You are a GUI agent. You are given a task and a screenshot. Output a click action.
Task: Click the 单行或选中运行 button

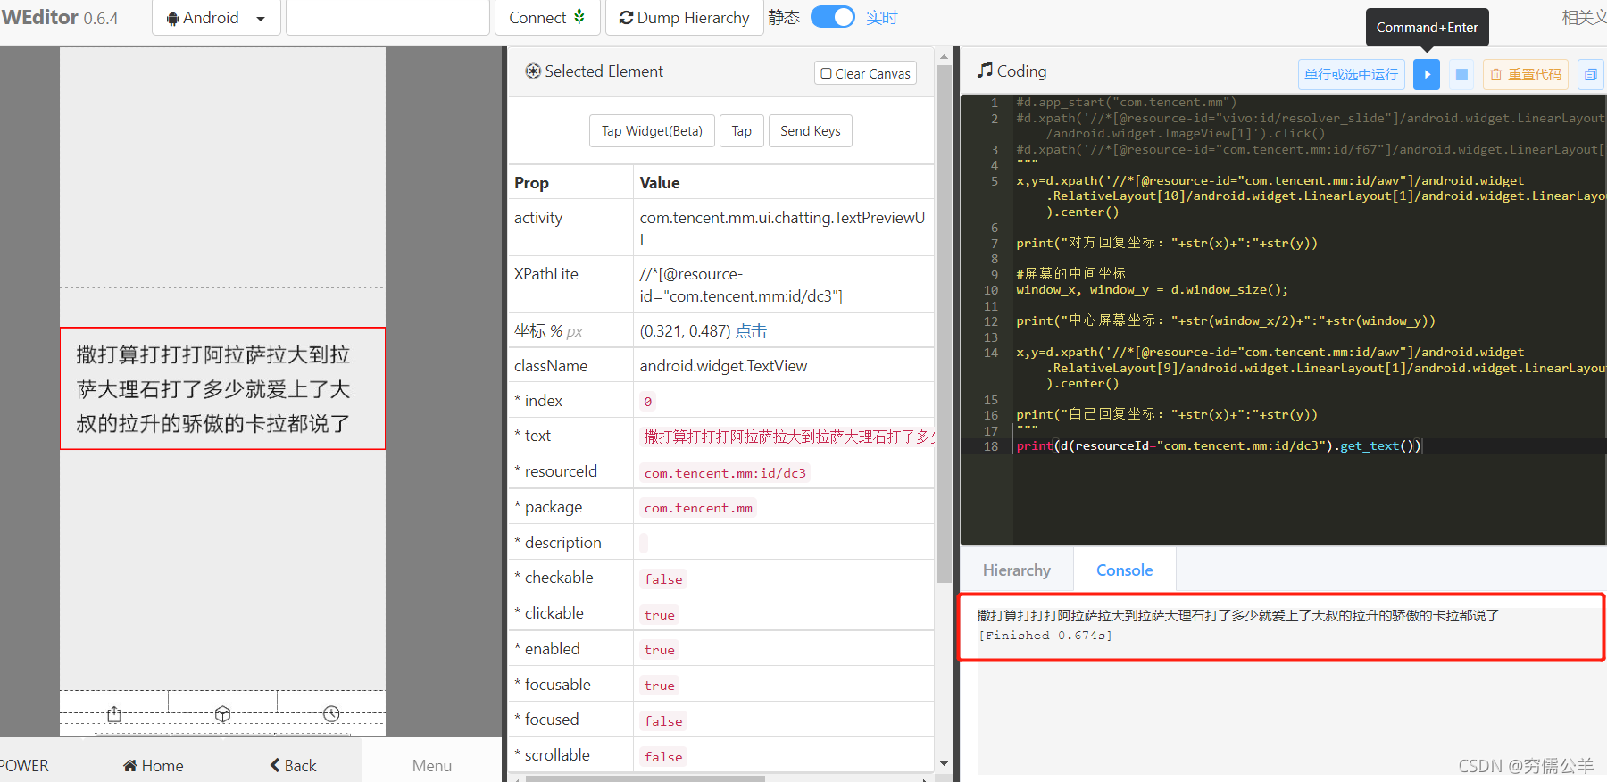1351,74
